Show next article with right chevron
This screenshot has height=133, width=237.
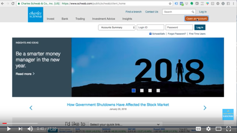point(205,108)
